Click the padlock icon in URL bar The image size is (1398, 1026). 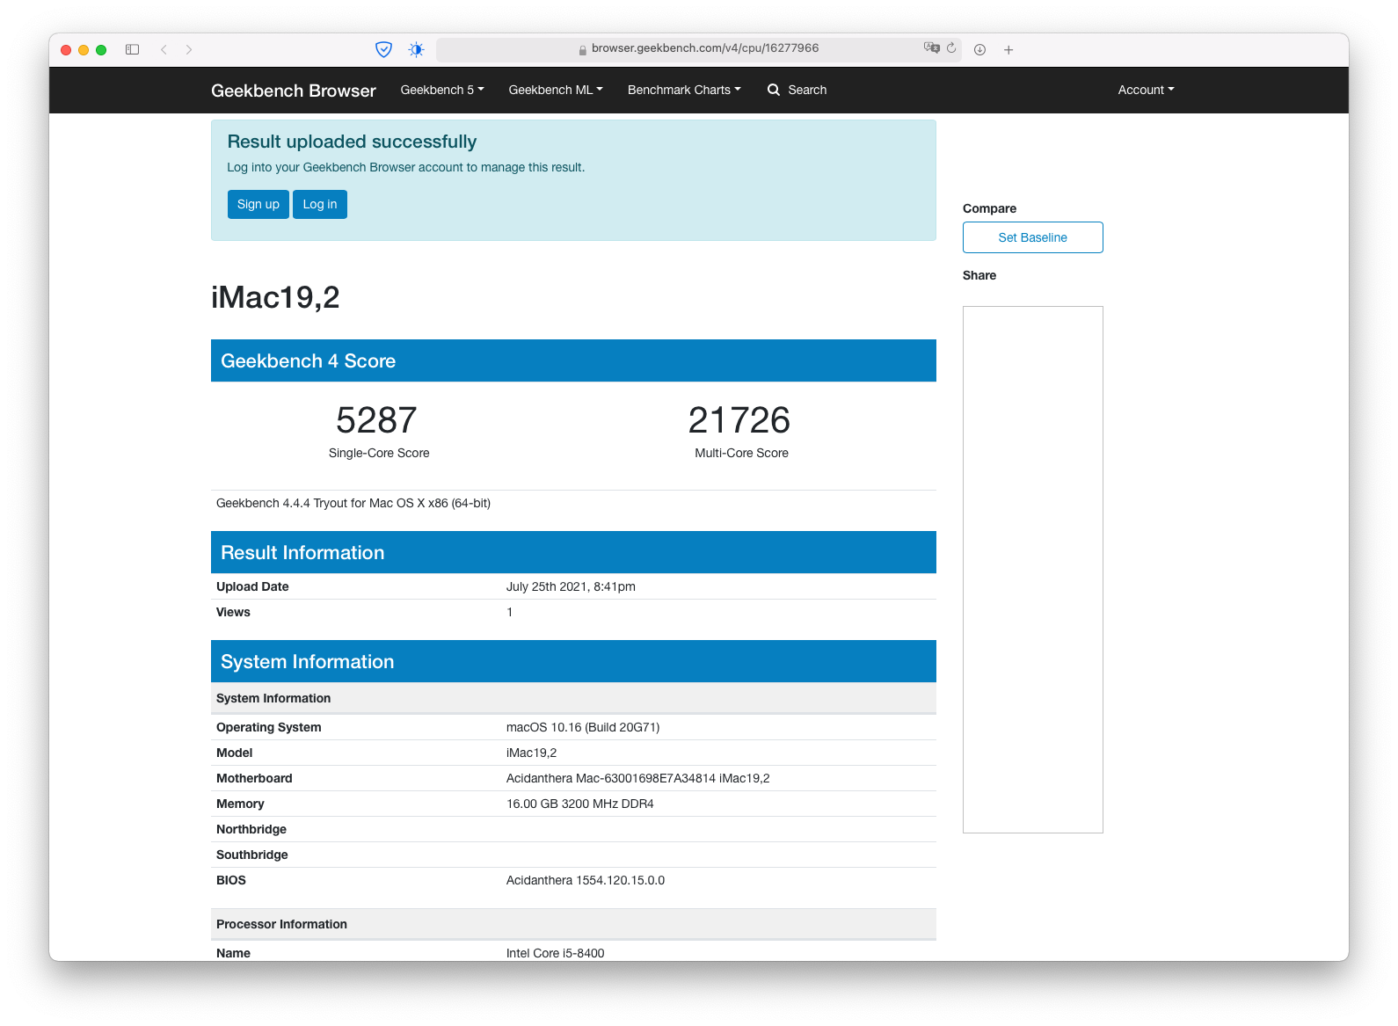pos(583,49)
